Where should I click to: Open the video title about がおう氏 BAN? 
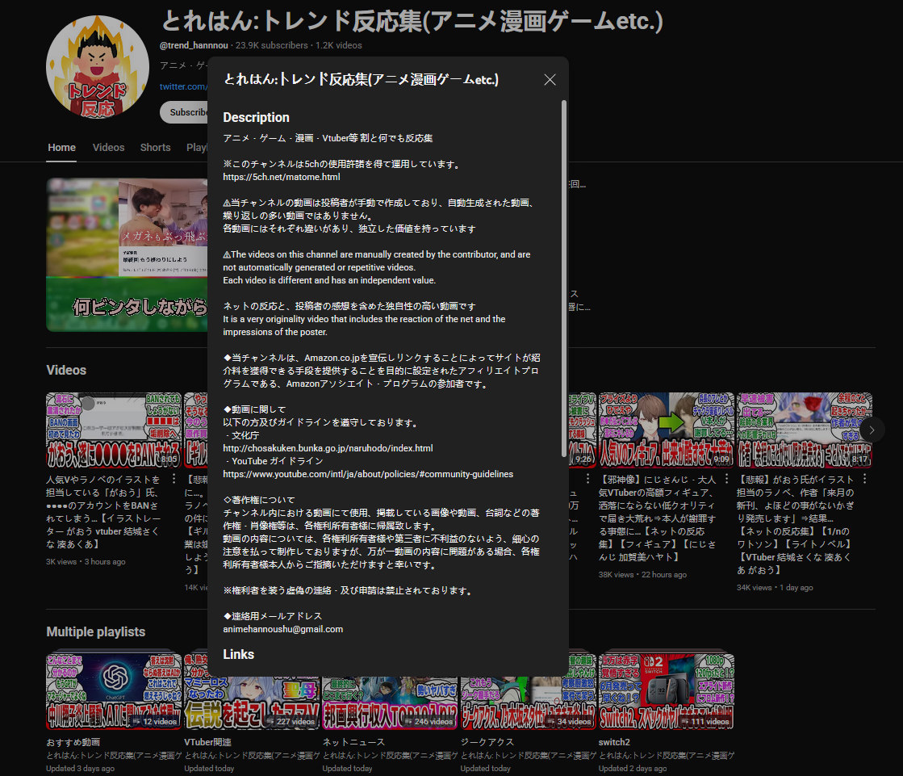103,512
